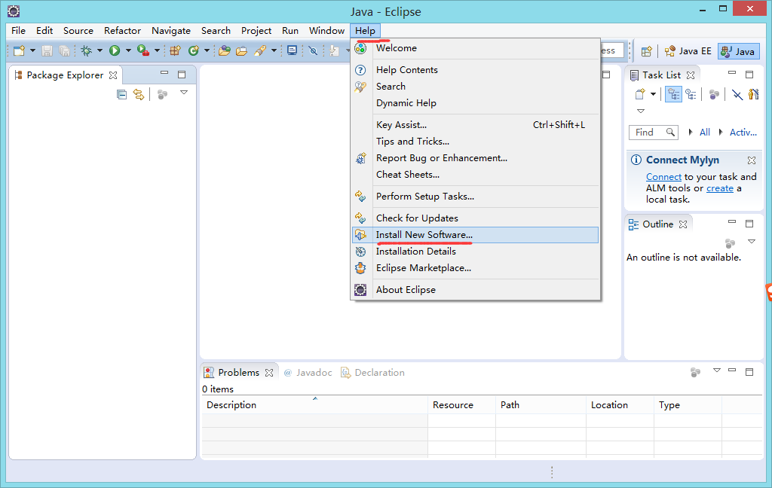Viewport: 772px width, 488px height.
Task: Select the Declaration tab
Action: (x=372, y=372)
